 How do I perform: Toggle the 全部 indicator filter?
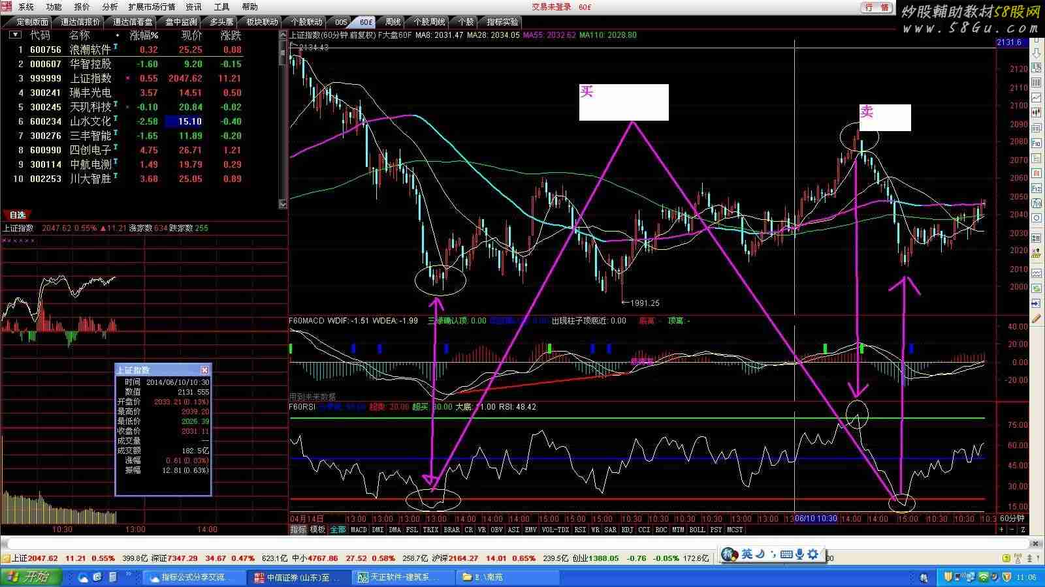point(338,530)
